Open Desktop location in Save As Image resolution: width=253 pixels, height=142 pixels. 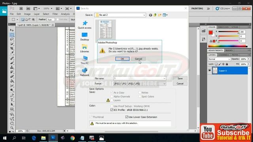tap(85, 37)
